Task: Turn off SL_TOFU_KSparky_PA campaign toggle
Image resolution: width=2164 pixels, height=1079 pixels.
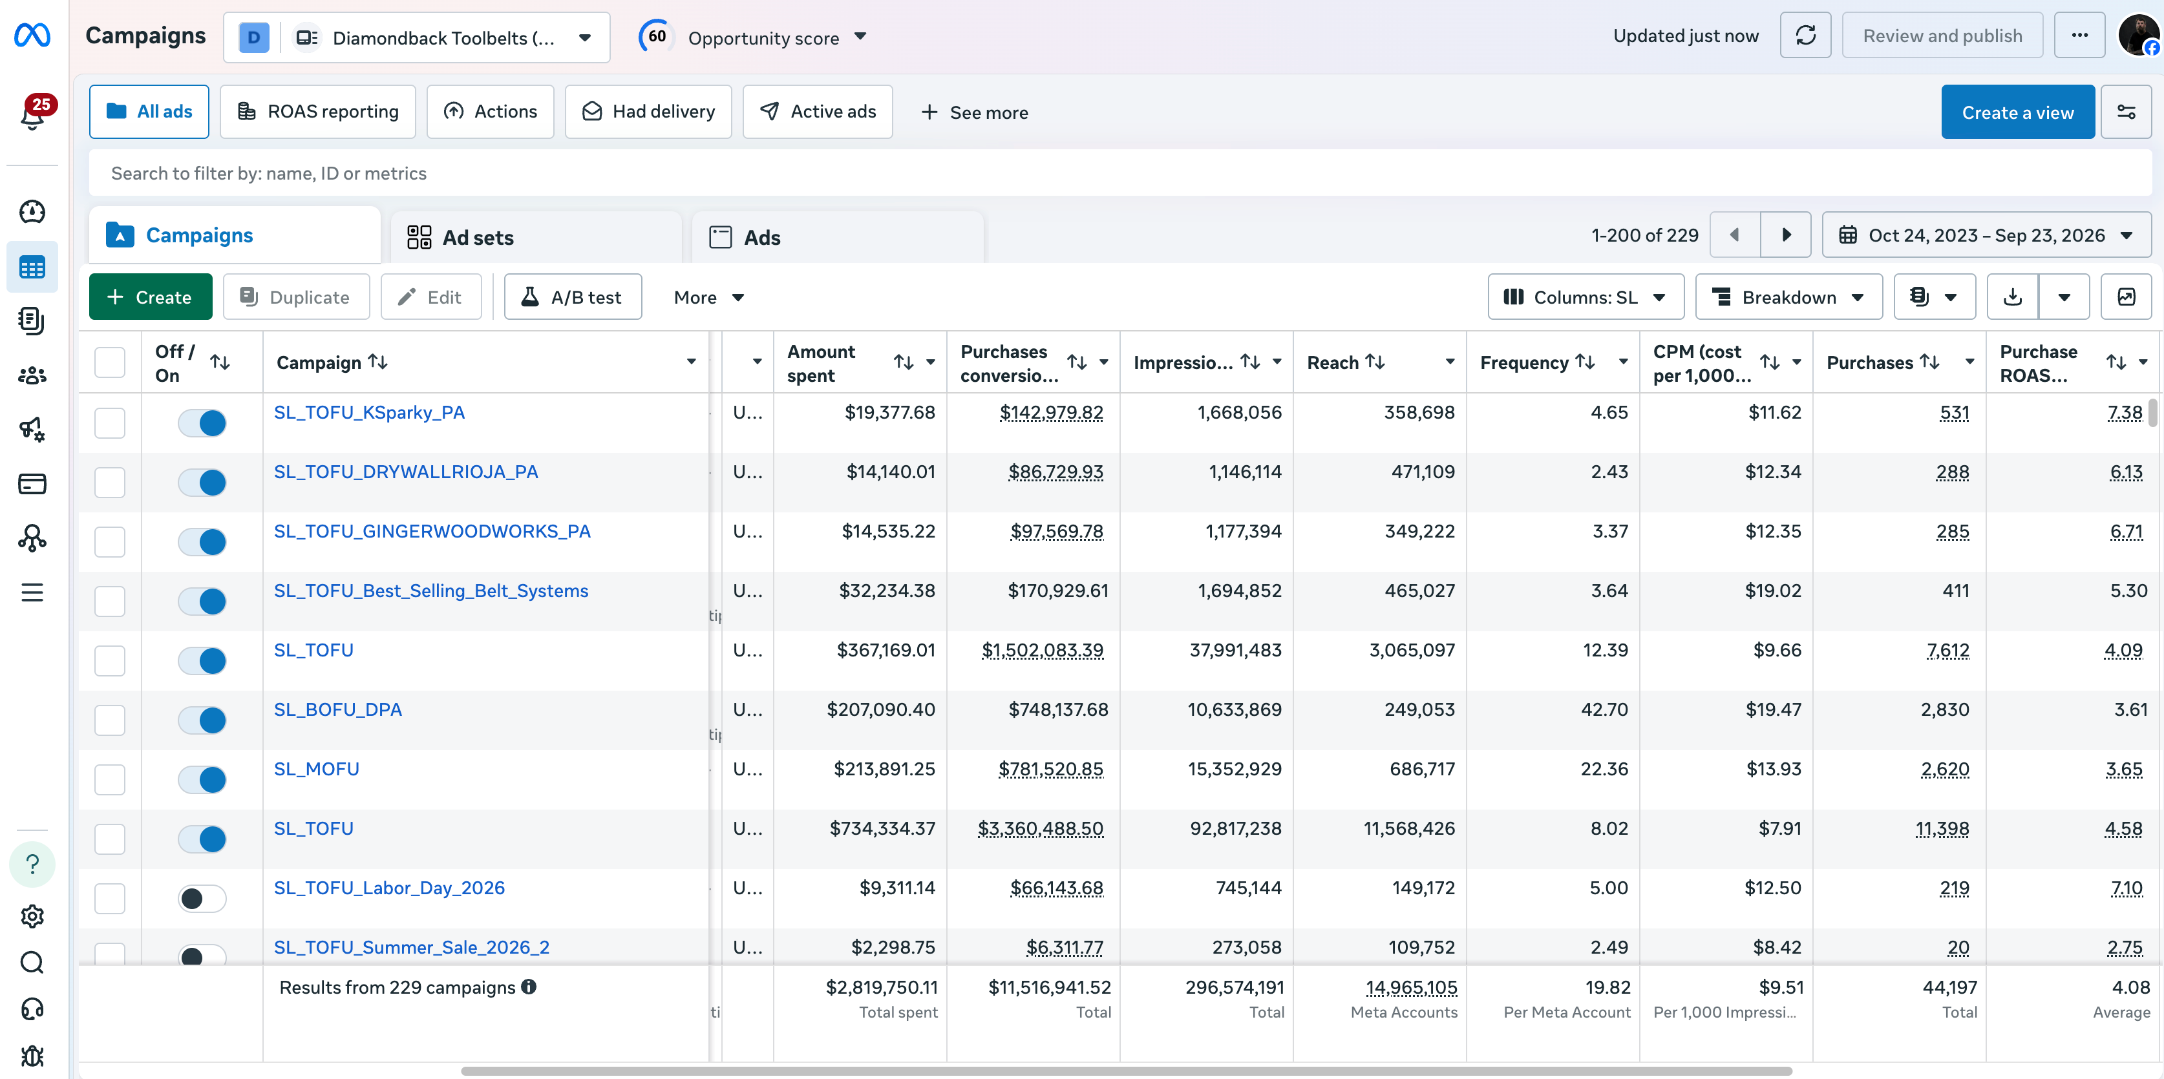Action: coord(202,423)
